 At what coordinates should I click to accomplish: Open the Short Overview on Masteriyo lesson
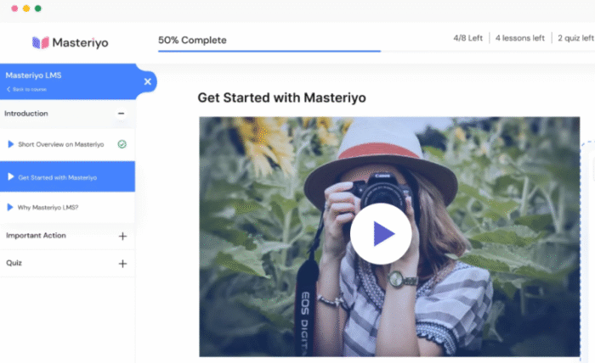pos(60,144)
